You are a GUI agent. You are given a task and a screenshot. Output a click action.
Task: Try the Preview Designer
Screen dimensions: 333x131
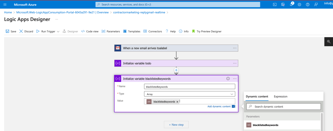pyautogui.click(x=207, y=32)
